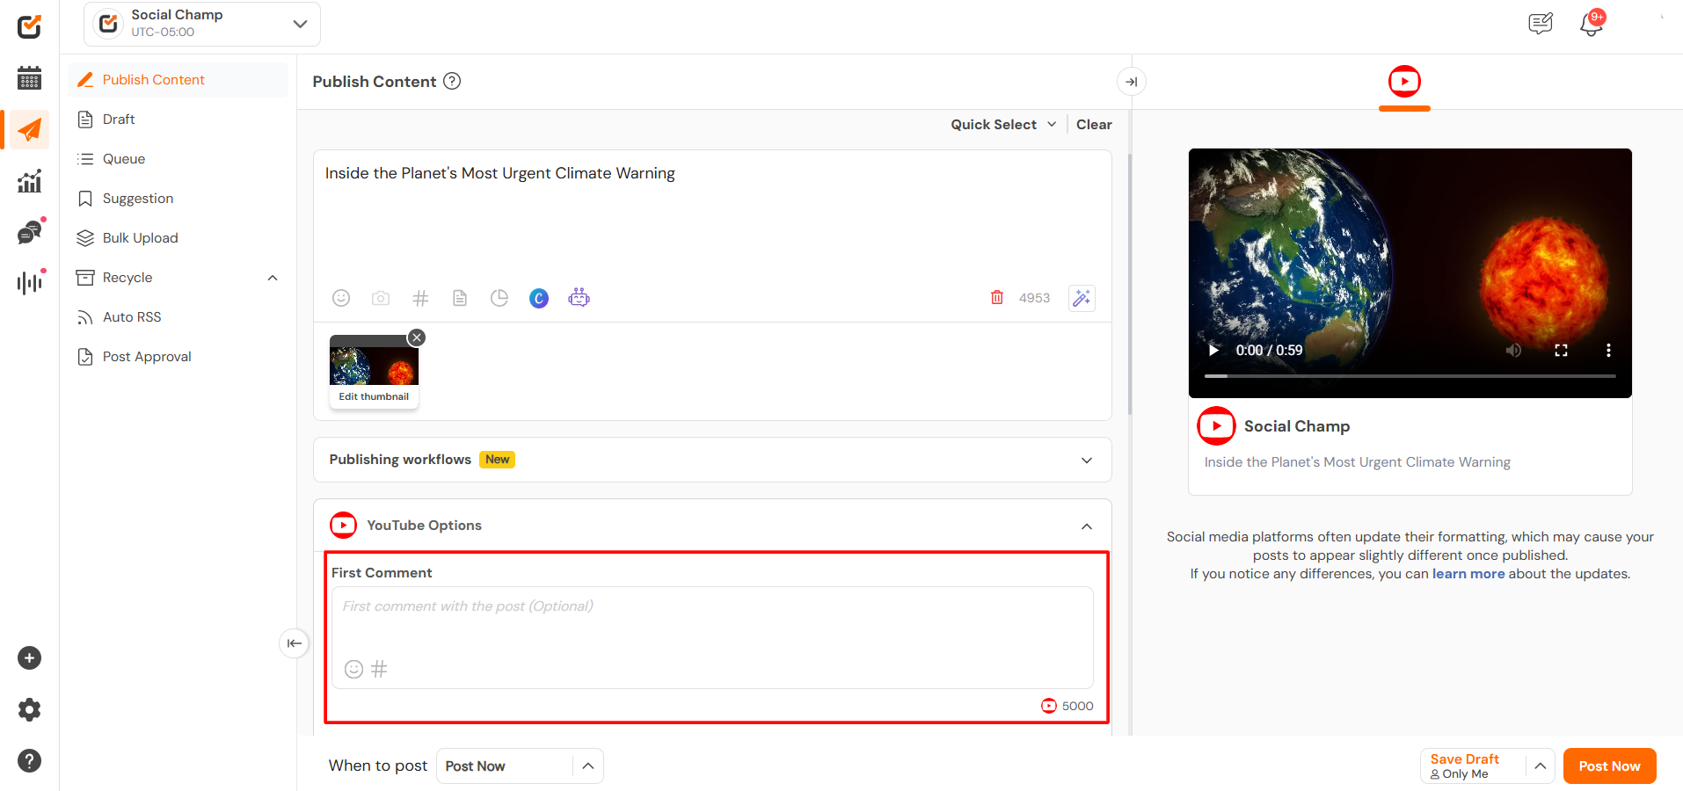Follow the learn more link

click(x=1468, y=574)
